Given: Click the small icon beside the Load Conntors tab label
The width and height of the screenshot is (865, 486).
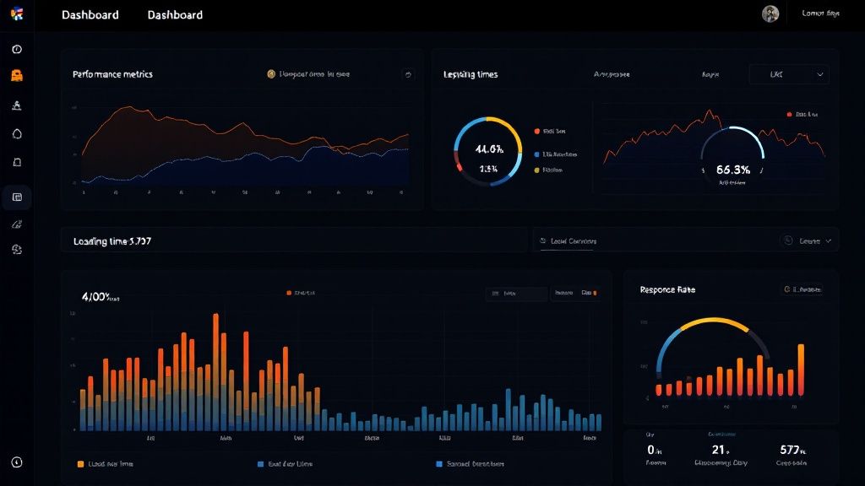Looking at the screenshot, I should click(543, 240).
